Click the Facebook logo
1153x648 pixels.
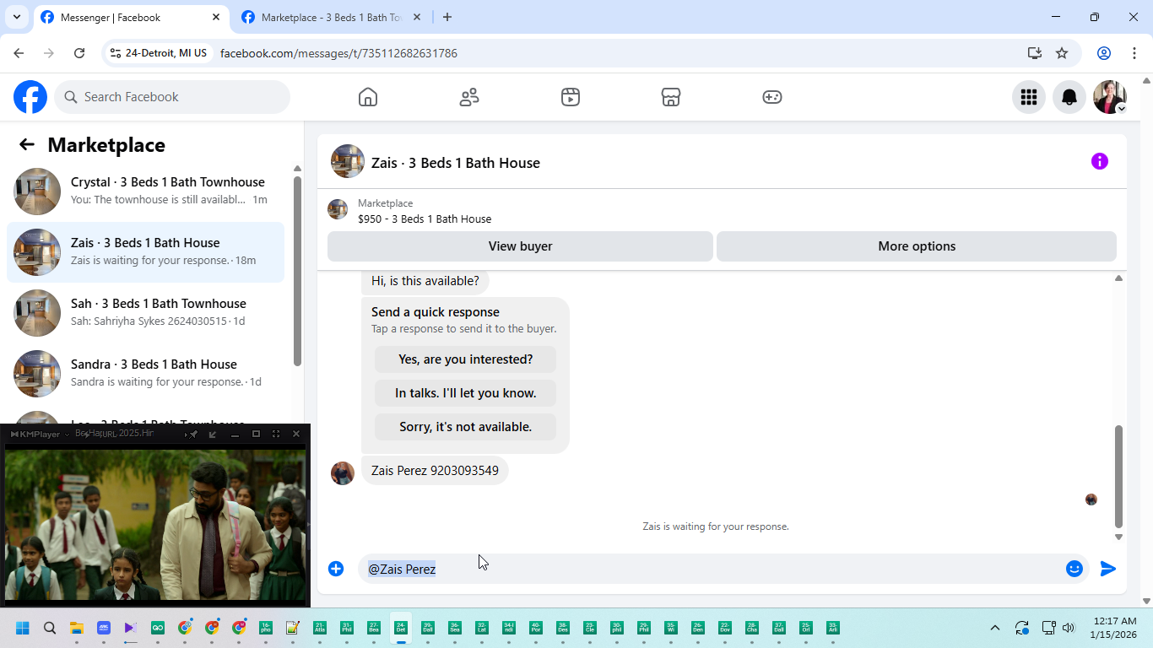click(30, 97)
